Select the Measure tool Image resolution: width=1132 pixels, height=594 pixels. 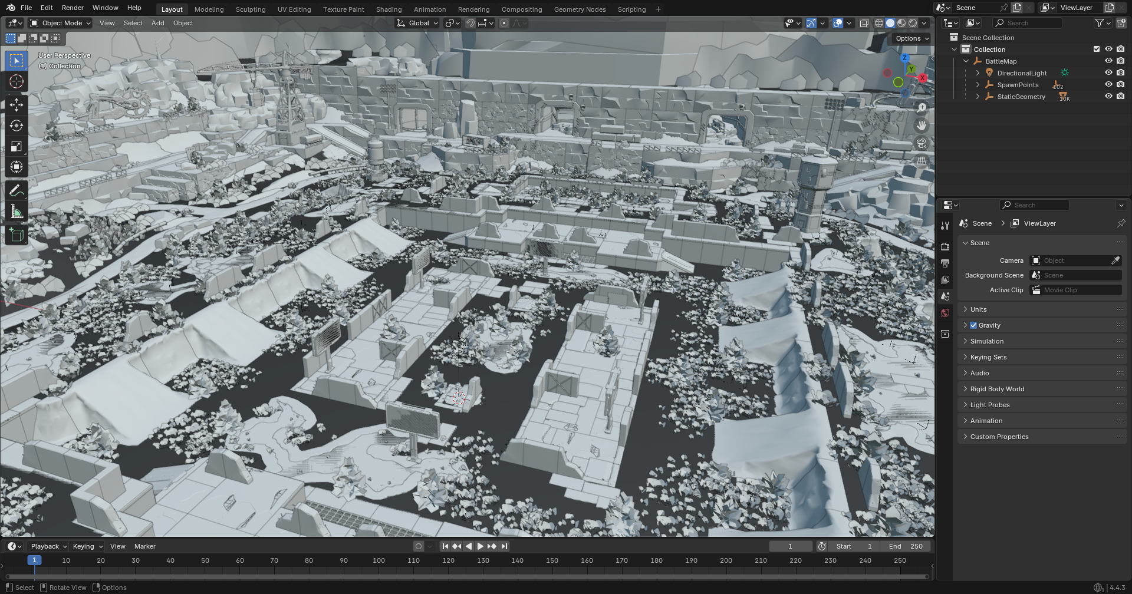click(17, 212)
